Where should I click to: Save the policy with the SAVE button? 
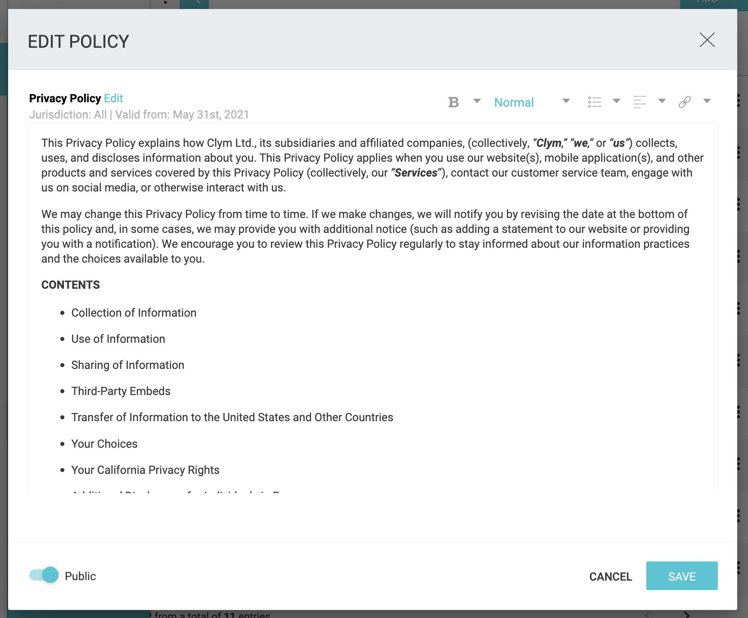(x=682, y=576)
